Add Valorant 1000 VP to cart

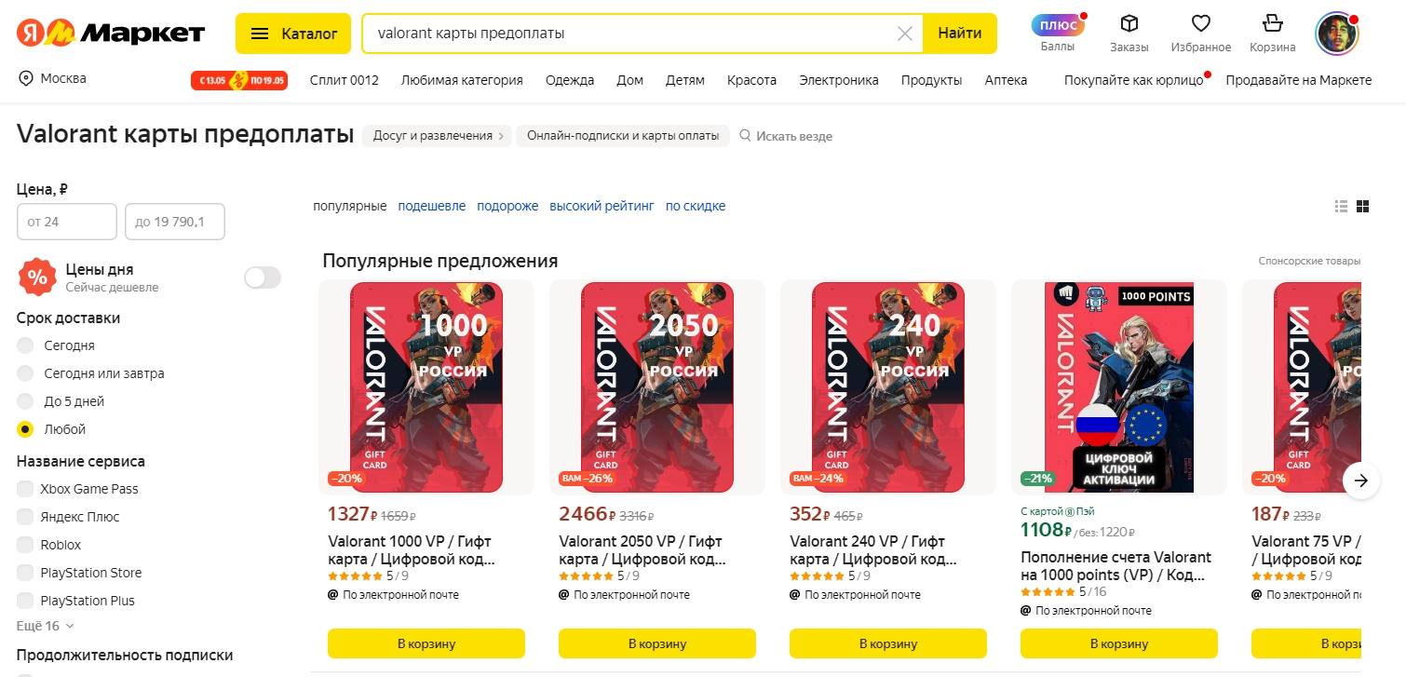pos(426,643)
